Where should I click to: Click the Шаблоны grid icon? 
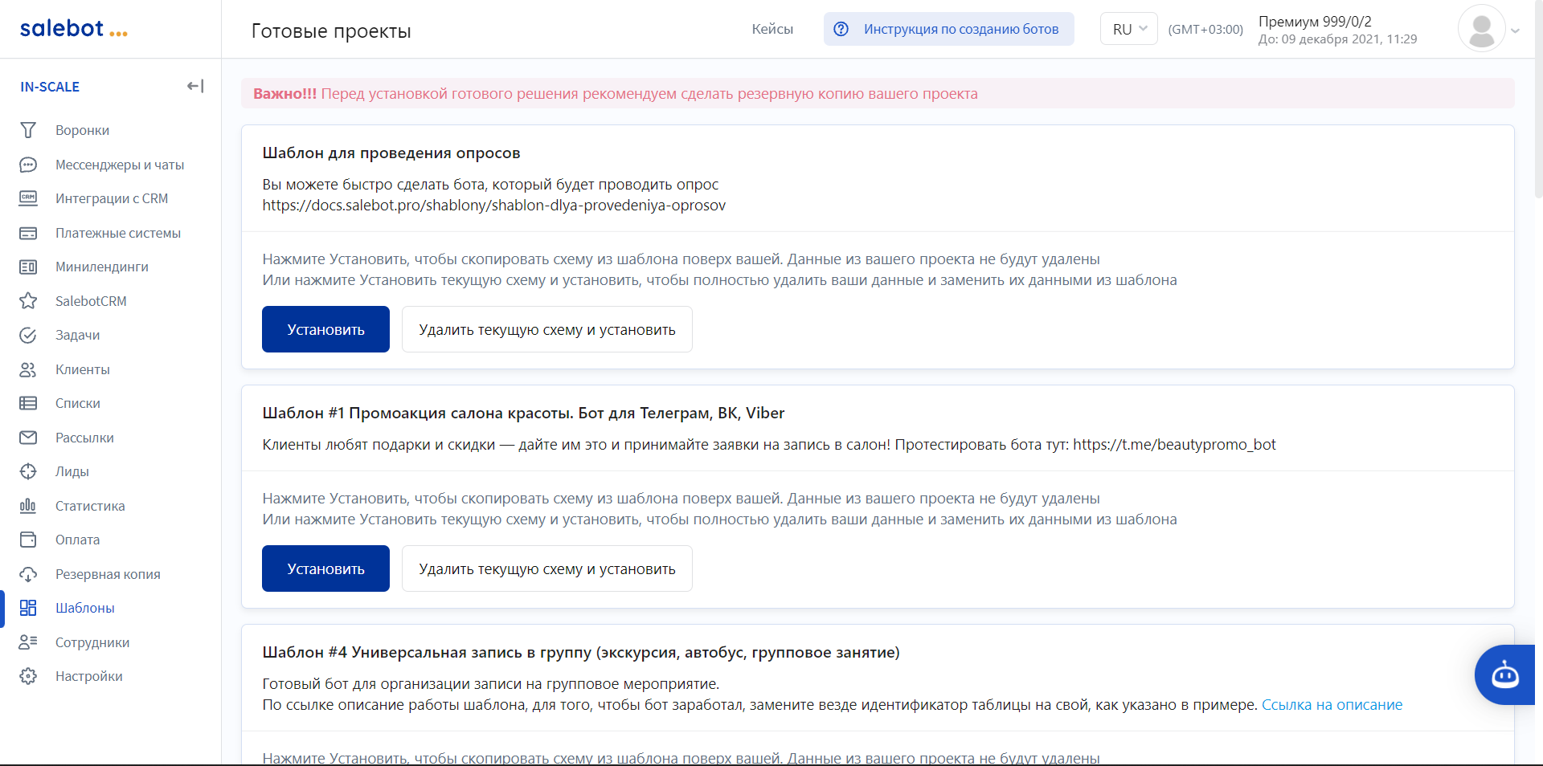click(x=28, y=608)
